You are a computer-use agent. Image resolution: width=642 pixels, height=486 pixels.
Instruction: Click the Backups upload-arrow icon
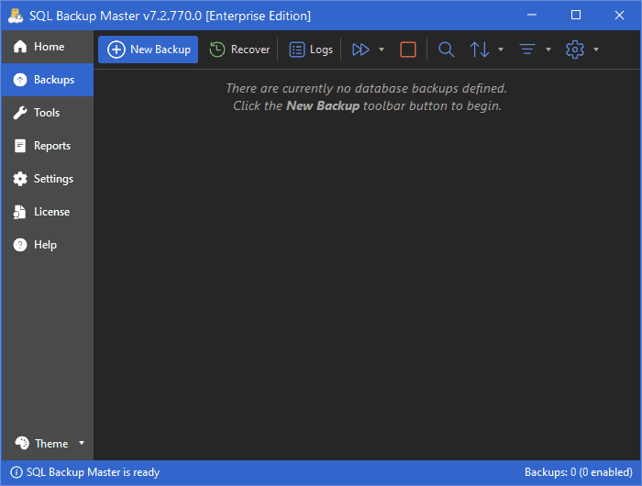20,80
